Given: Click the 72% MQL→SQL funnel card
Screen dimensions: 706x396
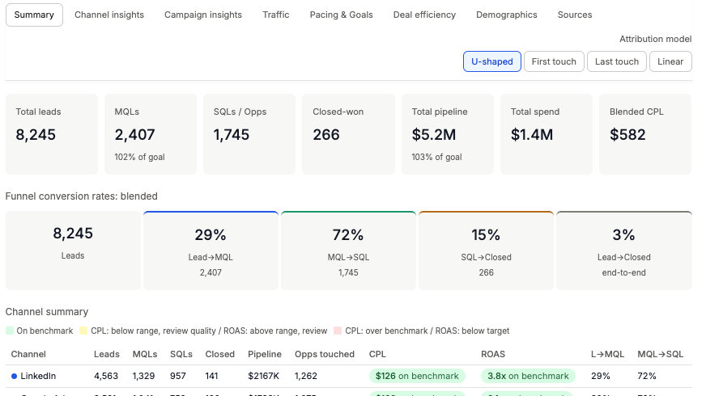Looking at the screenshot, I should 348,251.
